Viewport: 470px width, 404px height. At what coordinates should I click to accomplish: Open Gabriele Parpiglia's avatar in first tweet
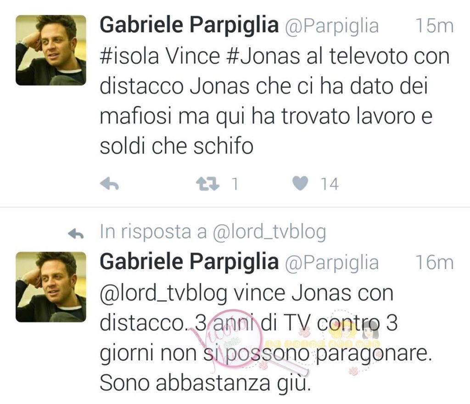point(51,50)
